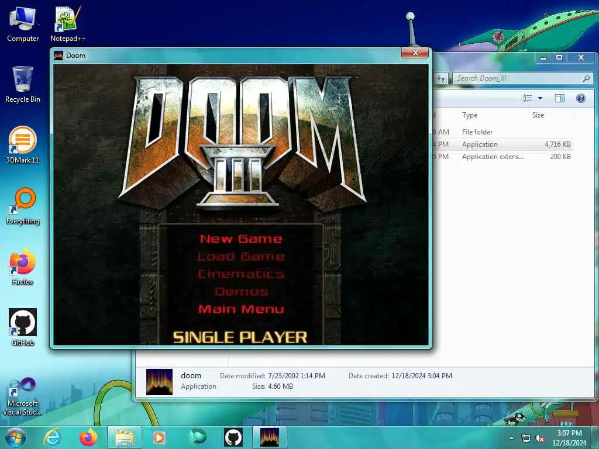
Task: Select the Application row with 4,716 KB
Action: (x=503, y=144)
